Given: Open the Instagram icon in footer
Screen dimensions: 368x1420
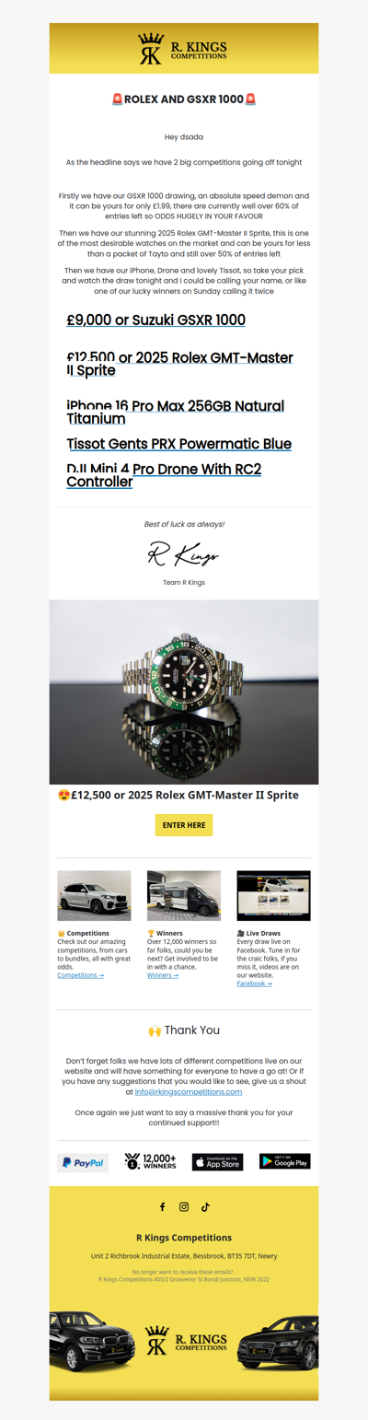Looking at the screenshot, I should [x=184, y=1206].
